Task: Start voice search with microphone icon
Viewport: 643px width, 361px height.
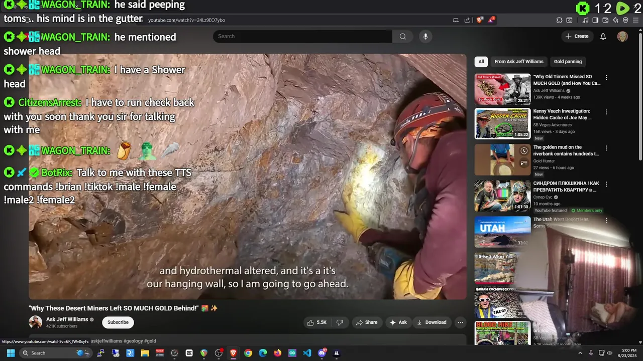Action: 425,36
